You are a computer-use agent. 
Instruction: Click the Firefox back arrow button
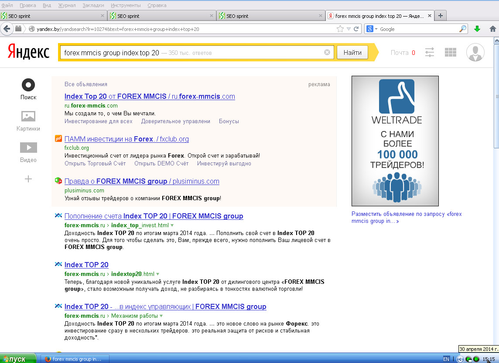(x=7, y=29)
